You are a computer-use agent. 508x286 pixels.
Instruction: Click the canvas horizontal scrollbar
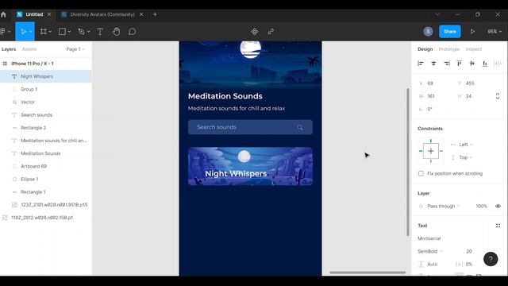click(x=368, y=272)
